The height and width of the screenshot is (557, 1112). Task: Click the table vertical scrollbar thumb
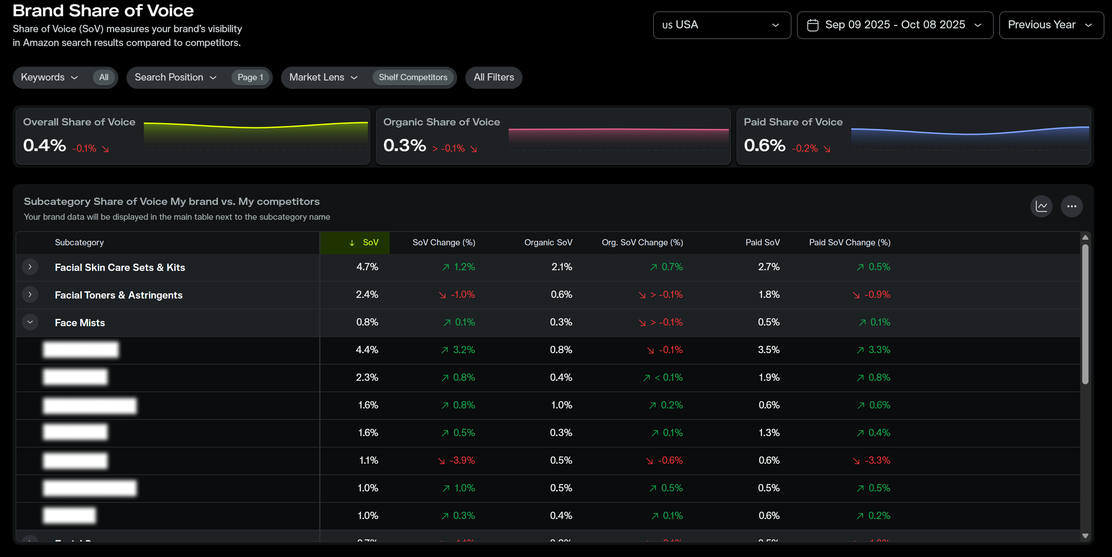[1085, 314]
